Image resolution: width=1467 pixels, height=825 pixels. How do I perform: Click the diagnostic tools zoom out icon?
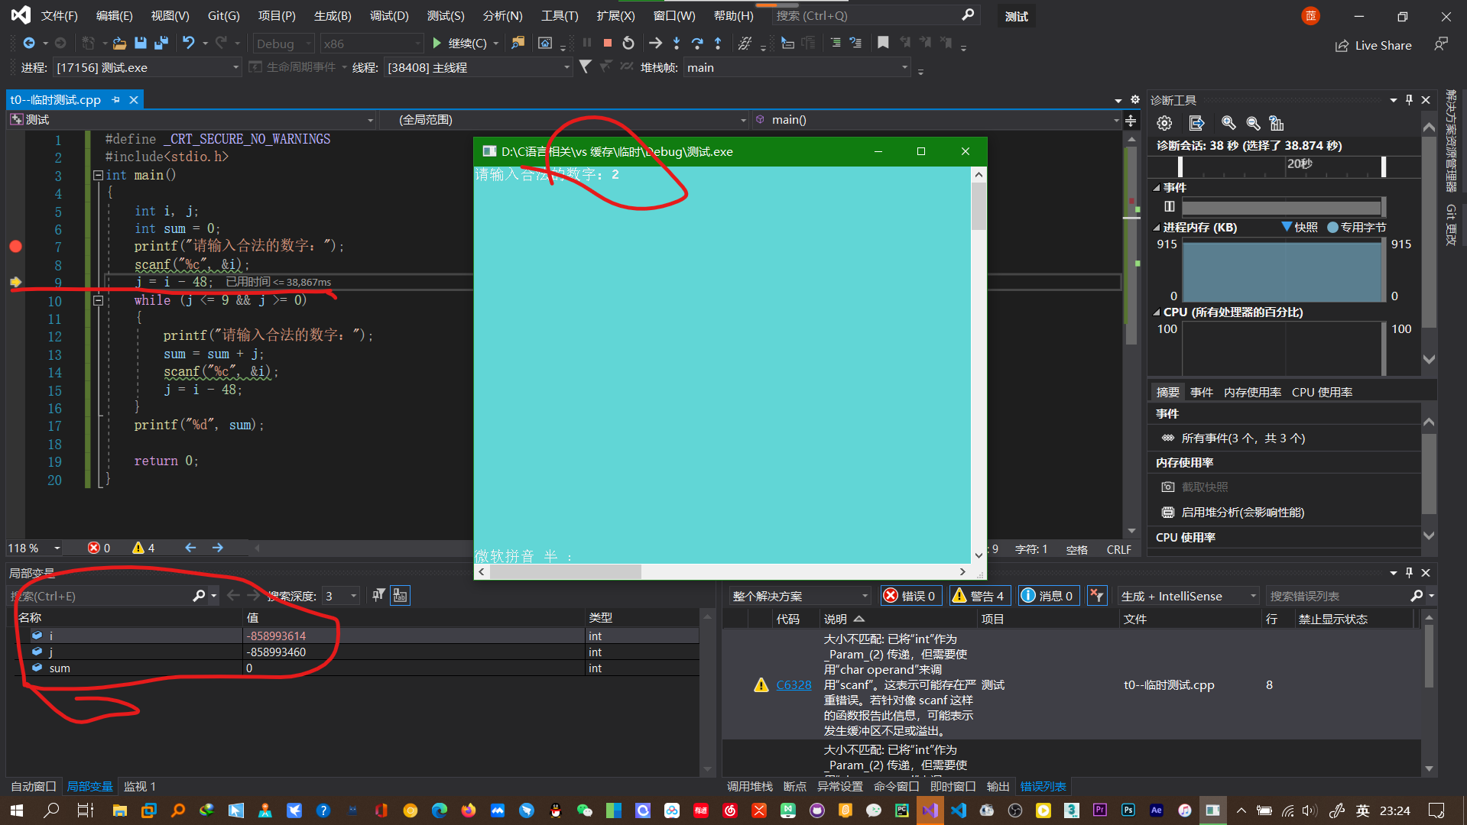point(1253,123)
